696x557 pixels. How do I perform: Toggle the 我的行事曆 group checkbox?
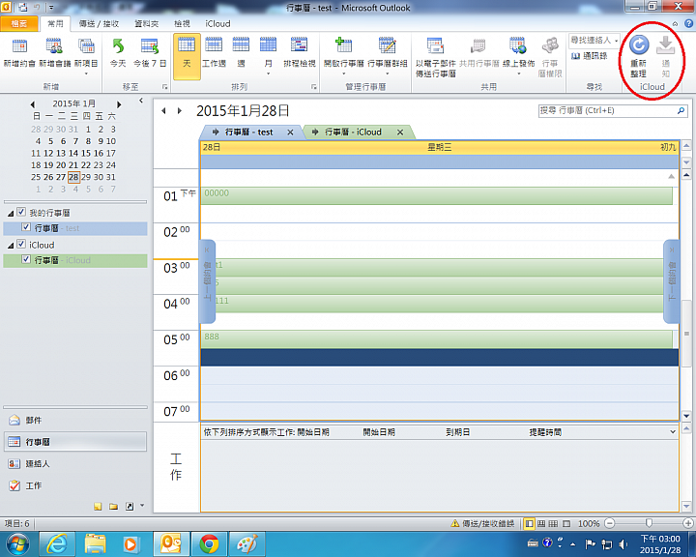pos(21,212)
